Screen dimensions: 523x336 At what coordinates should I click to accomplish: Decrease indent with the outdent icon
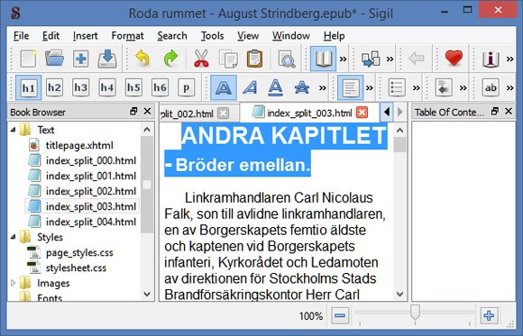444,88
